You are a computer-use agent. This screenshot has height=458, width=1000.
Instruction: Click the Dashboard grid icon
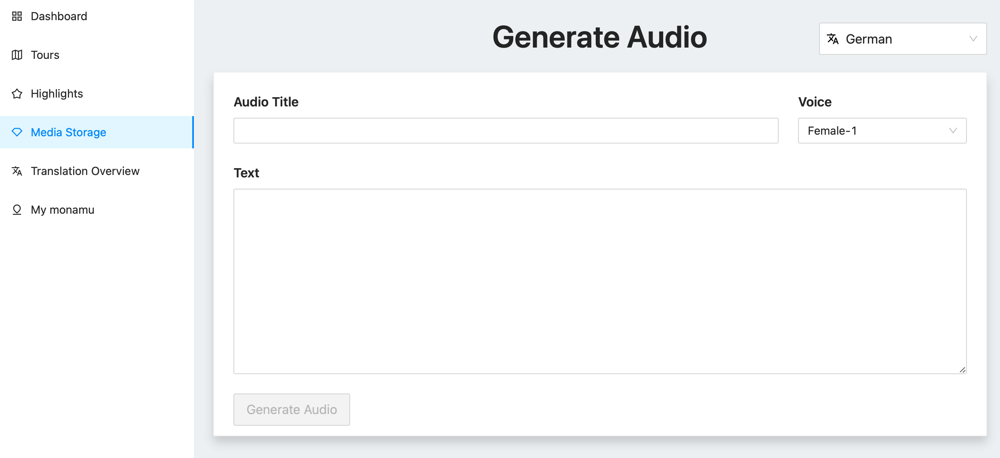click(17, 16)
